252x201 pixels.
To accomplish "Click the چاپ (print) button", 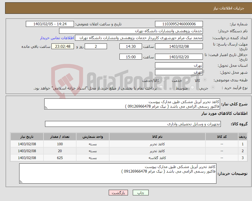I will [141, 193].
